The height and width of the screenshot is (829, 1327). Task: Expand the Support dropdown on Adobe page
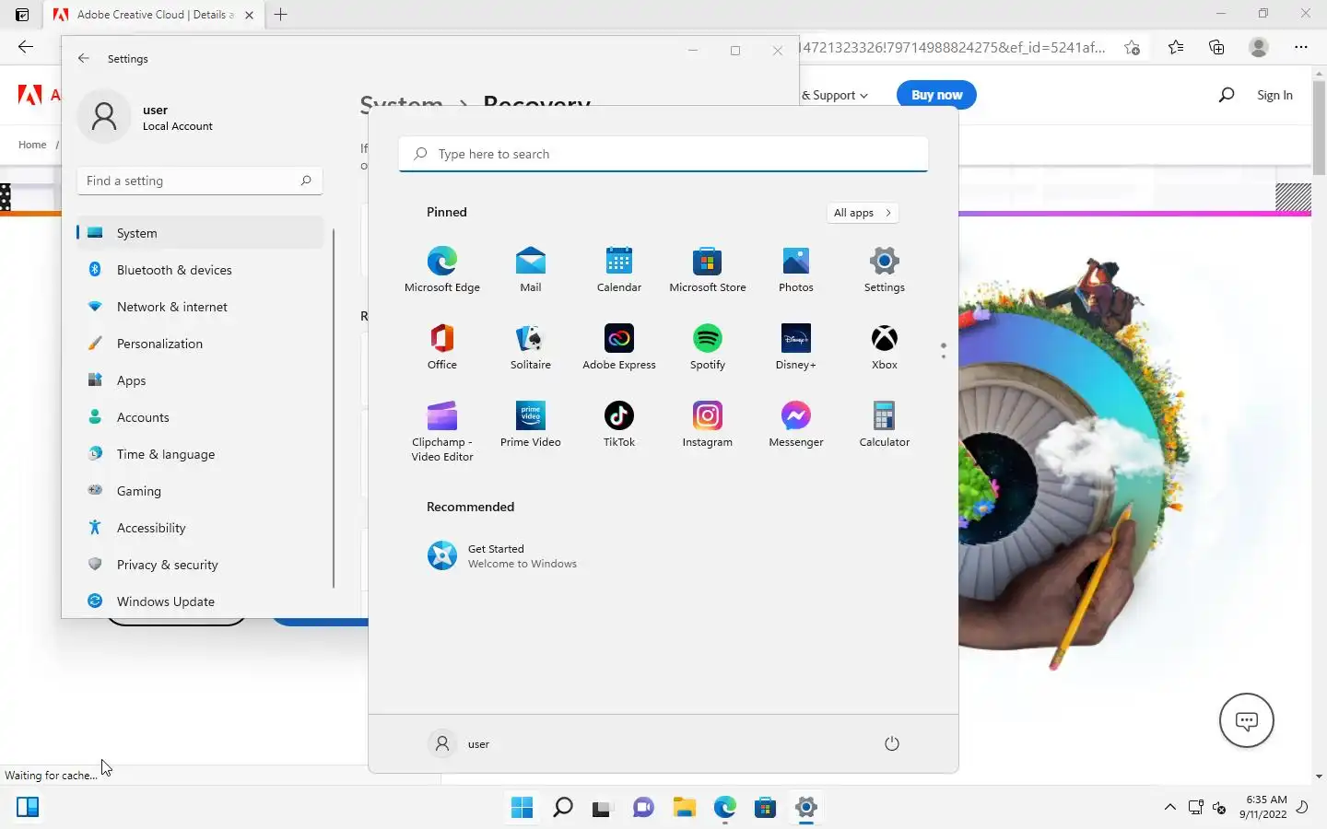pos(835,95)
